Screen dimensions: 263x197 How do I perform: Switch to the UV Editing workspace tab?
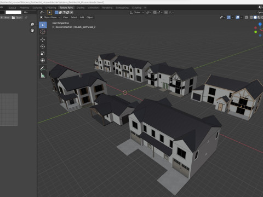click(50, 8)
